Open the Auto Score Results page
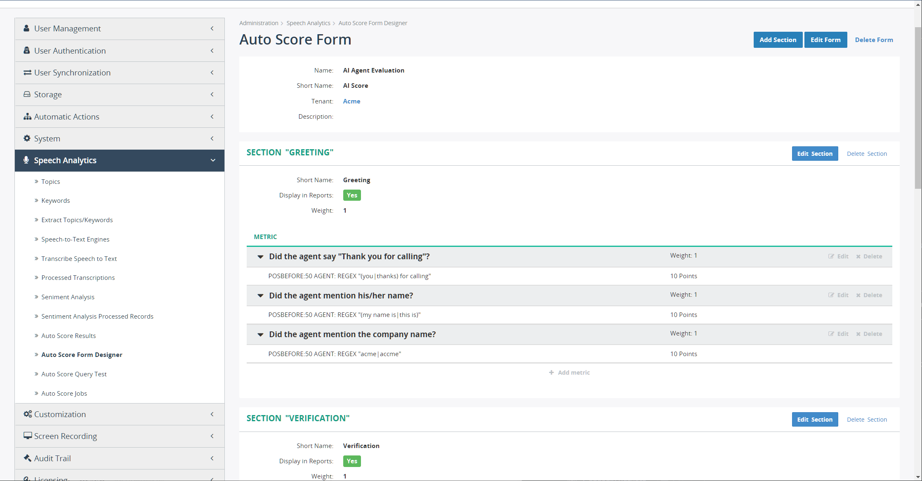This screenshot has height=481, width=922. 68,336
